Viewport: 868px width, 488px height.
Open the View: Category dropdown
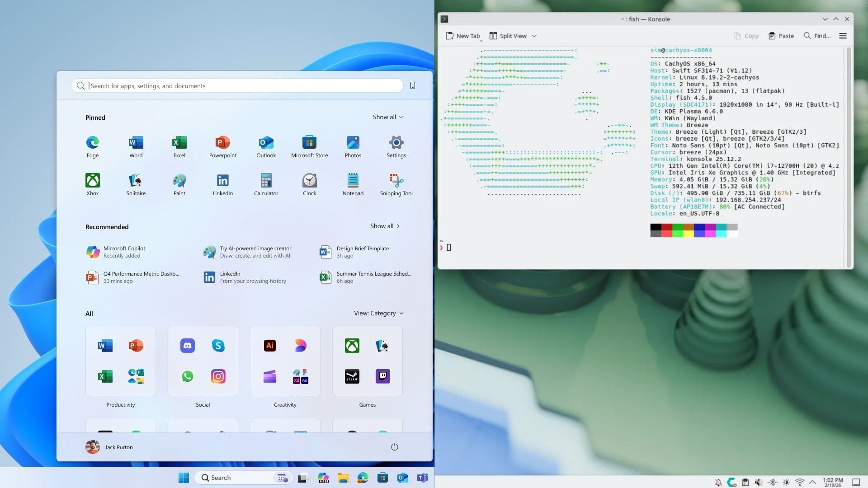click(379, 313)
